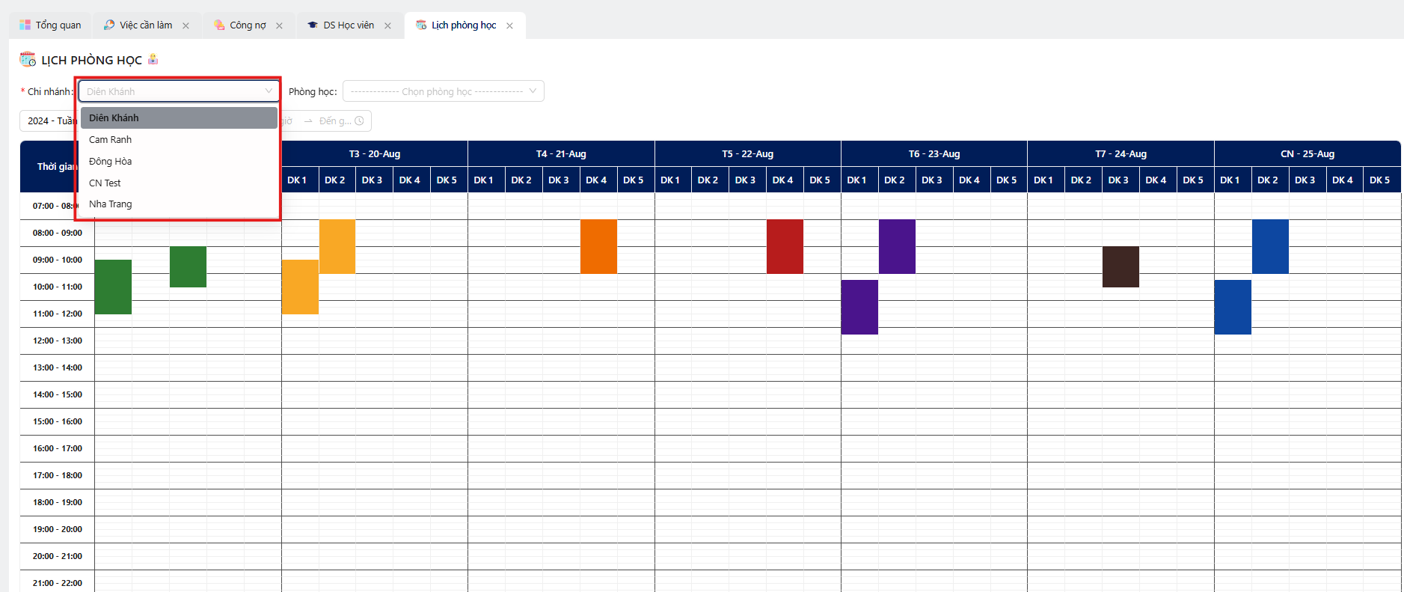Close the Việc cần làm tab
Image resolution: width=1404 pixels, height=592 pixels.
186,25
